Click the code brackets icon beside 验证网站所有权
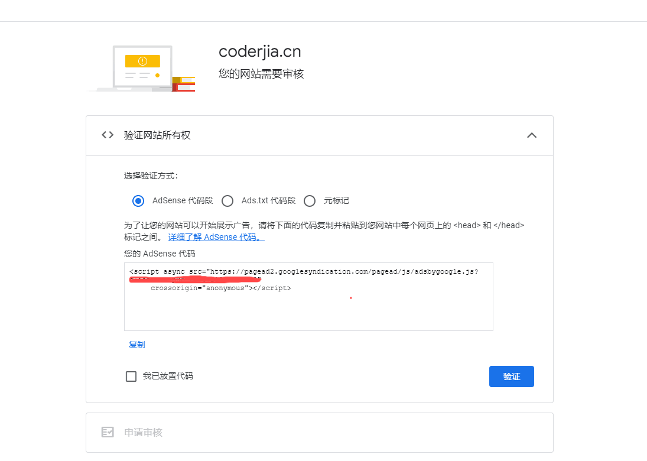 [108, 135]
